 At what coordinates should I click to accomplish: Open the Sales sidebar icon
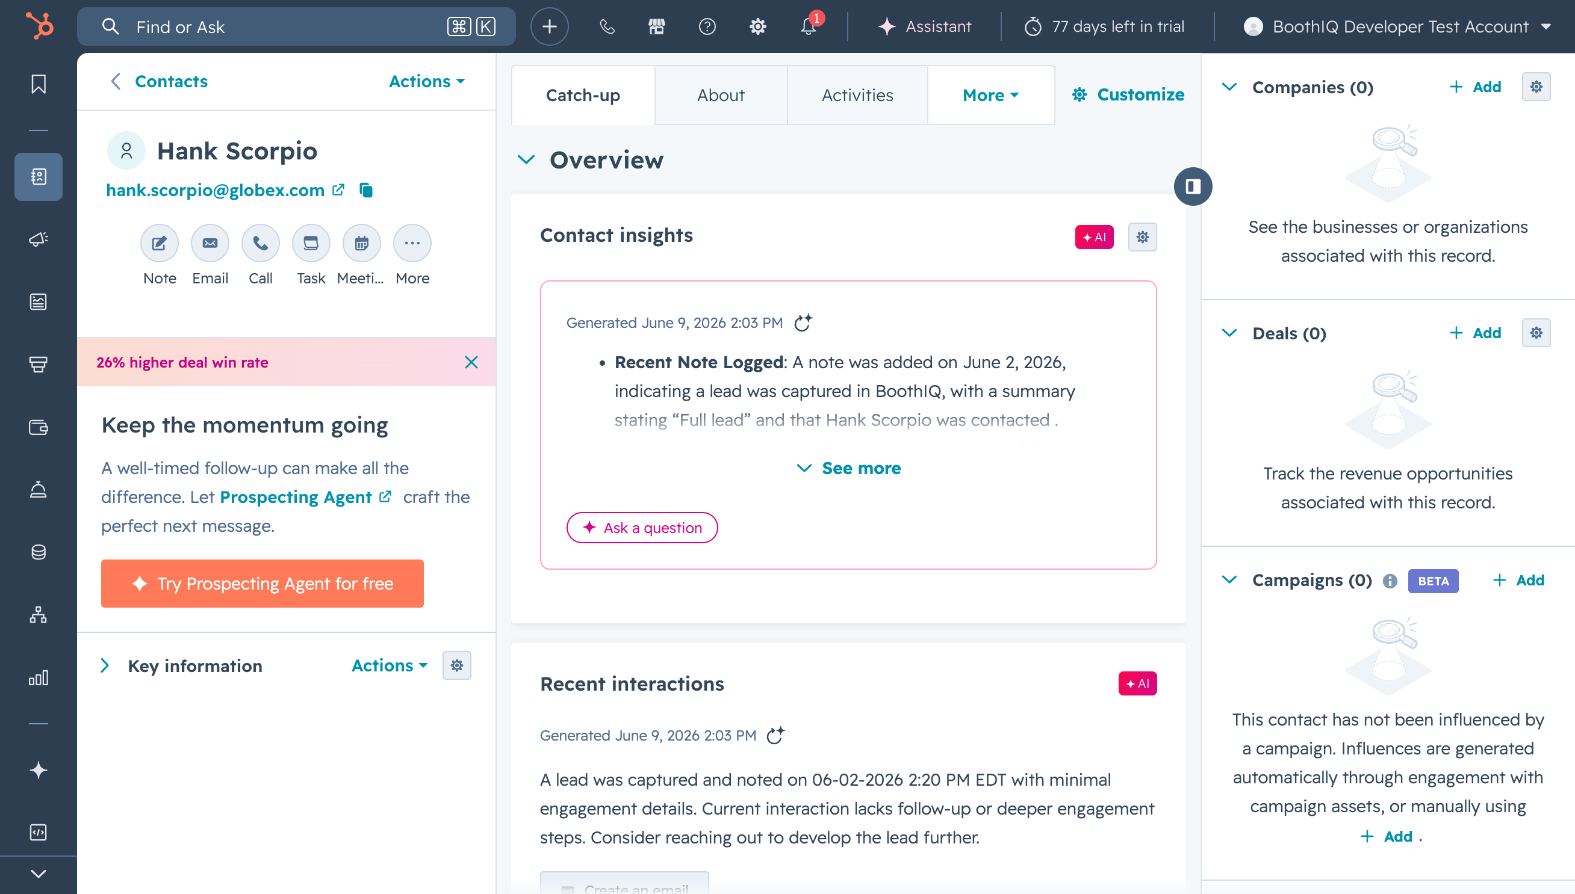[x=39, y=364]
